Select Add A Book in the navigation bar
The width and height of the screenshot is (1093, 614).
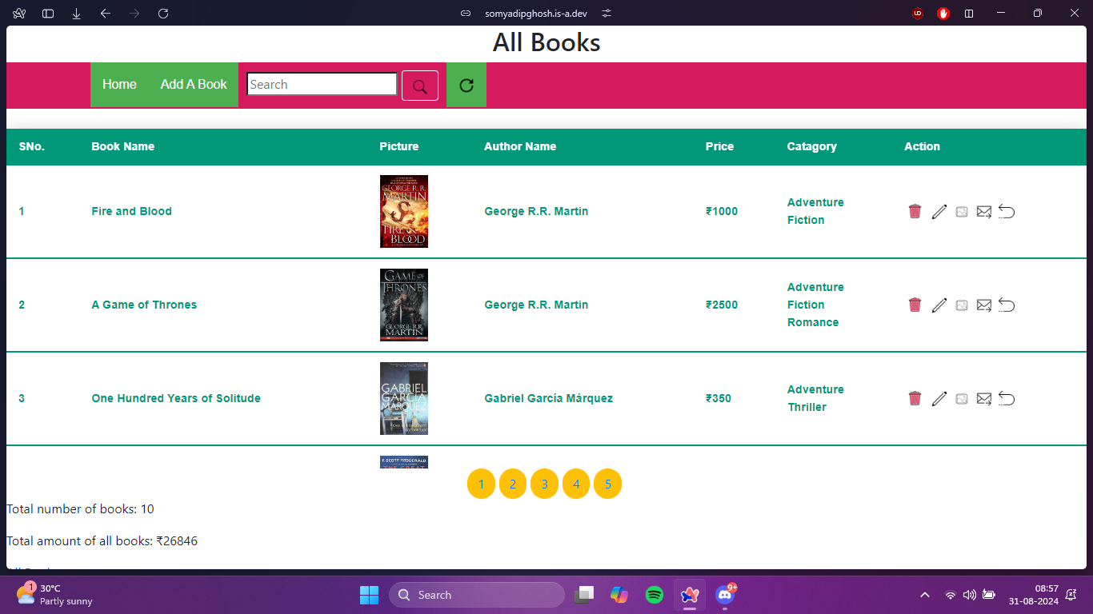193,84
